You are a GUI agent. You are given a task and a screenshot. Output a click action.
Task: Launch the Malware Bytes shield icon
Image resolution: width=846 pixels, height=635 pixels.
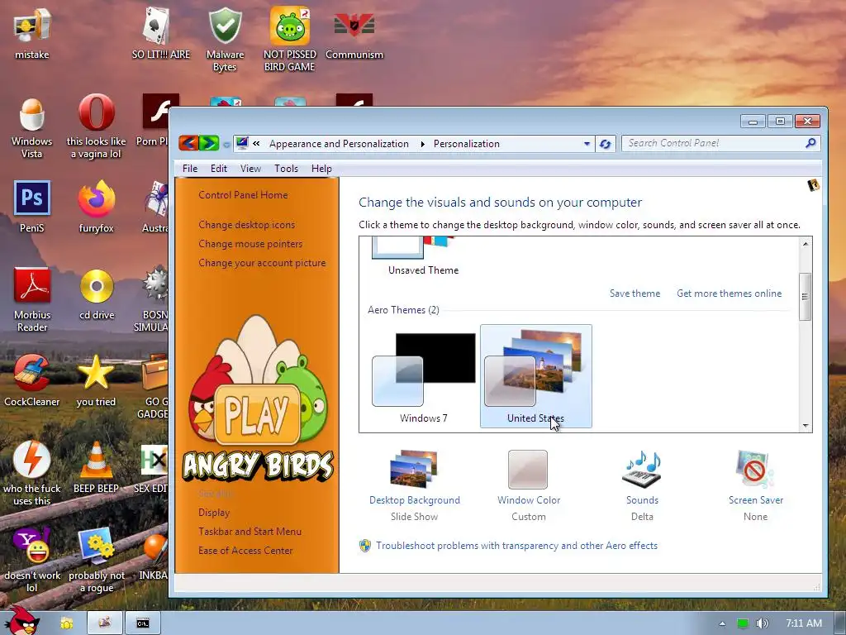pyautogui.click(x=225, y=40)
